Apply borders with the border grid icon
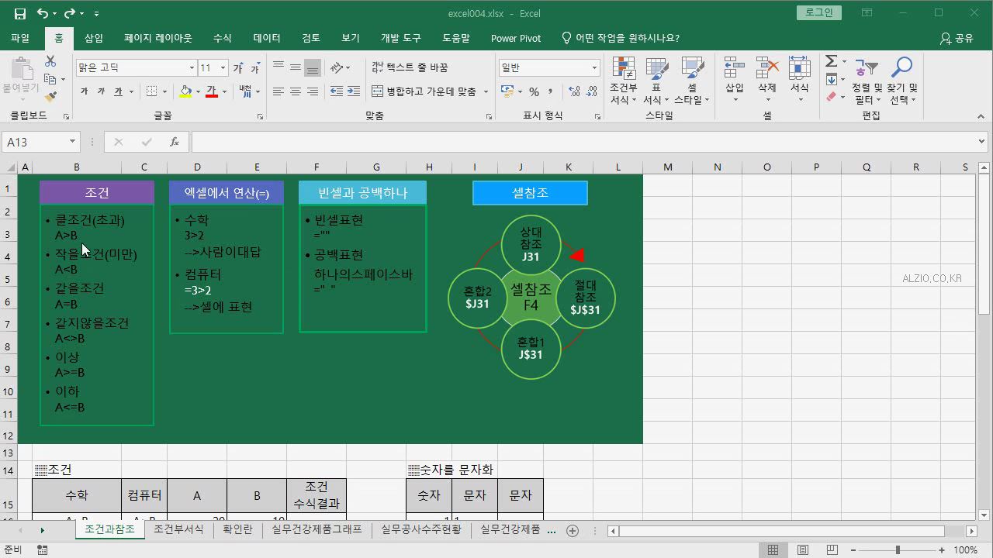Image resolution: width=993 pixels, height=558 pixels. coord(152,91)
